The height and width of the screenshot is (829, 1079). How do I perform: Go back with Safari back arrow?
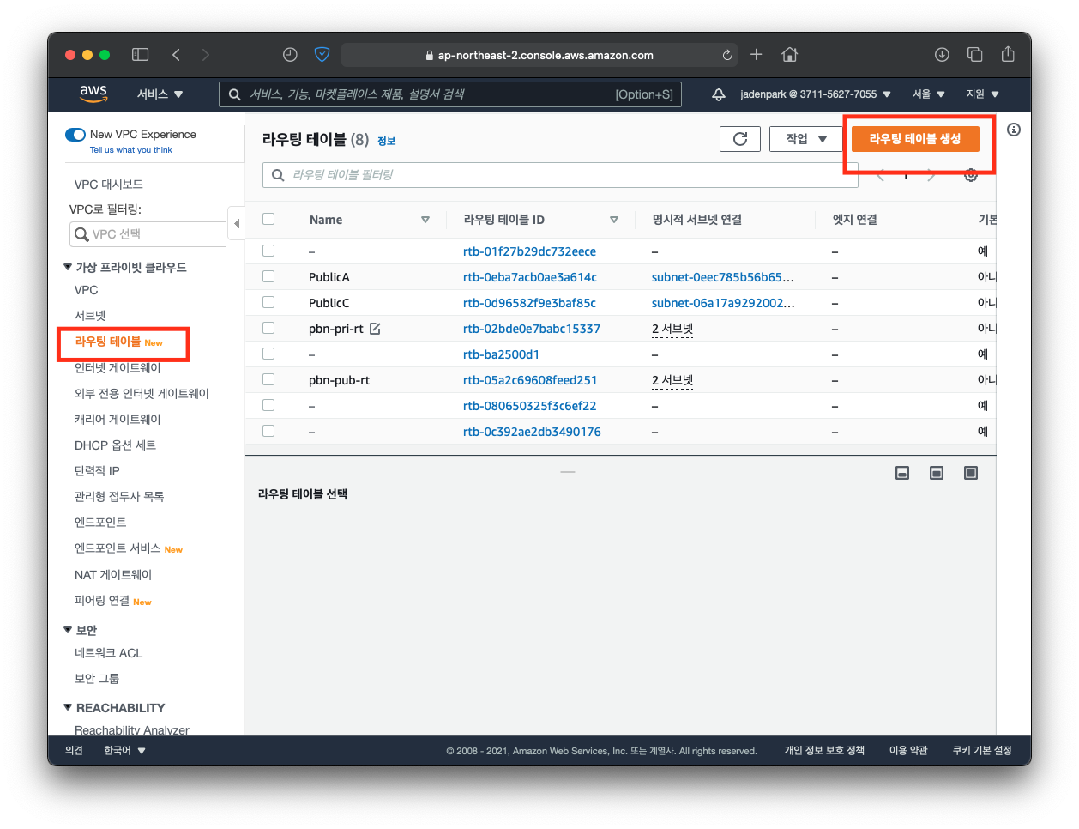click(176, 55)
